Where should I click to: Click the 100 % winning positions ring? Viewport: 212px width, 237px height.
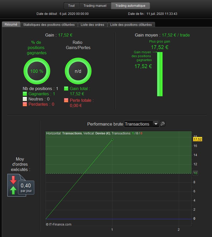coord(37,71)
